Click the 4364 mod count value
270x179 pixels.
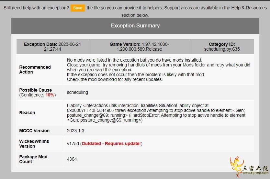coord(72,159)
